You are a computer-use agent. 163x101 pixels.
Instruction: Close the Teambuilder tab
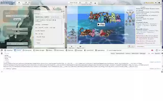(x=29, y=3)
